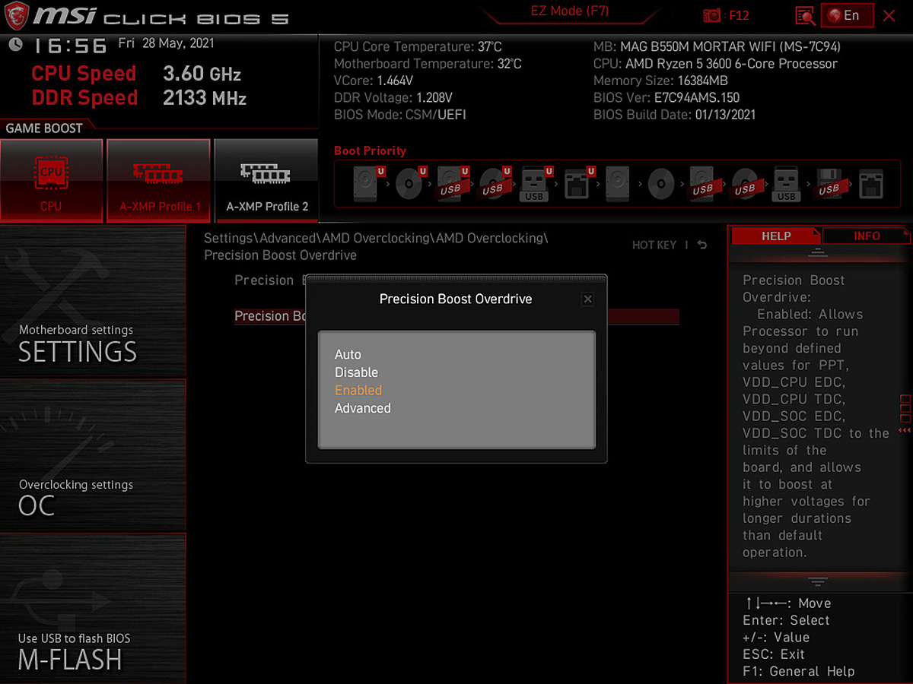Enable A-XMP Profile 1
The width and height of the screenshot is (913, 684).
pyautogui.click(x=159, y=181)
